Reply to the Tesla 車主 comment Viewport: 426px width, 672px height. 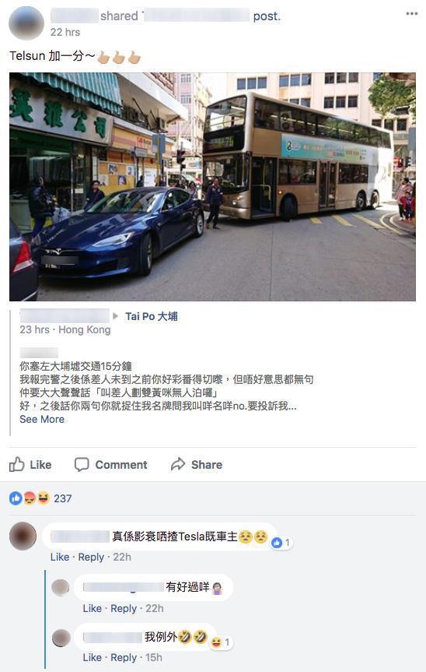[x=91, y=557]
